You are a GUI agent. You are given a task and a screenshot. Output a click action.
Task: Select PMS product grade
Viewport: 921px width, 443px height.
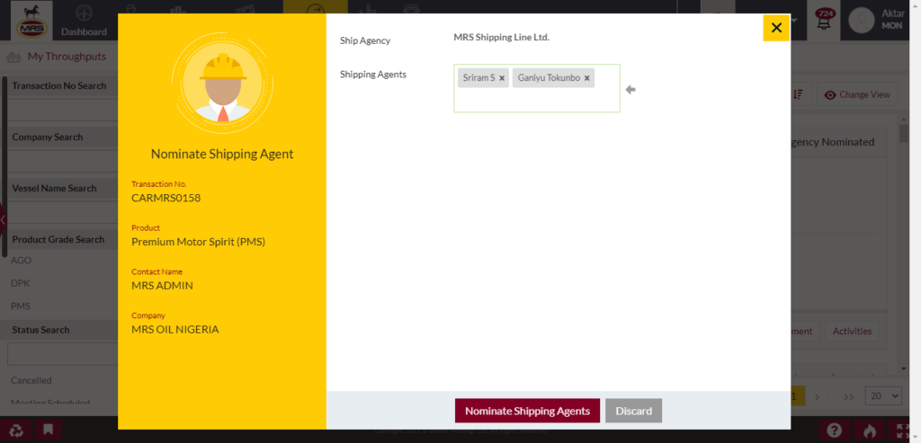21,306
